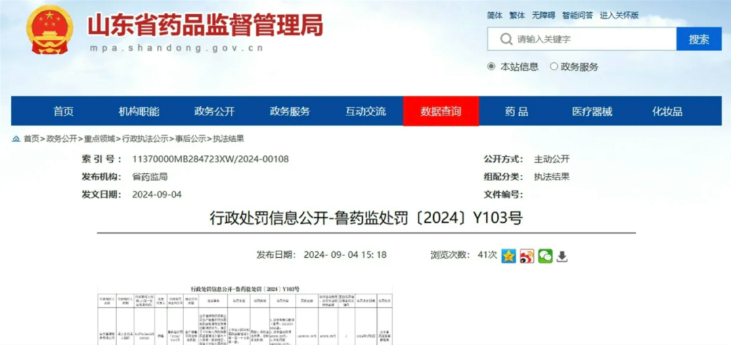This screenshot has height=345, width=731.
Task: Click the 执法结果 category value text
Action: point(552,177)
